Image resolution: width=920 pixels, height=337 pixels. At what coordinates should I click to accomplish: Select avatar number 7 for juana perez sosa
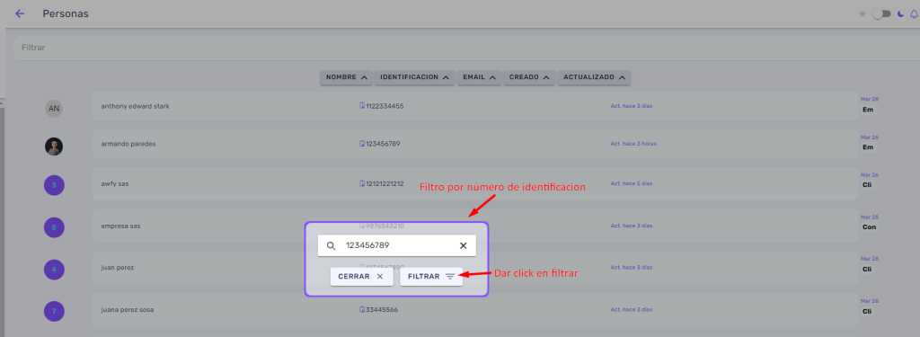click(x=54, y=311)
